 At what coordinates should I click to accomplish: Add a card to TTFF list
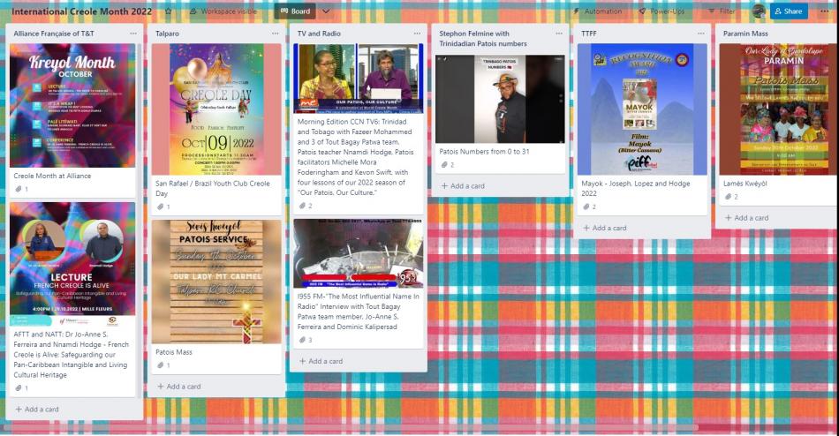pyautogui.click(x=605, y=228)
